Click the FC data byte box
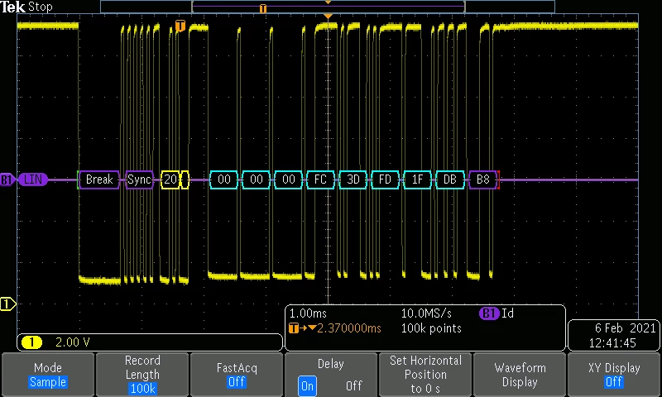Image resolution: width=662 pixels, height=397 pixels. click(320, 179)
